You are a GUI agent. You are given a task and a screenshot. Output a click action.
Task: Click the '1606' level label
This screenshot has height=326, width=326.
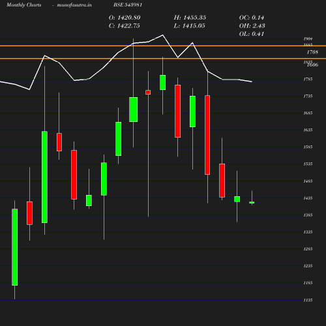pos(313,65)
